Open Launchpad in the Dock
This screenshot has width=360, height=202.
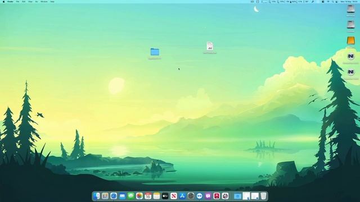click(x=105, y=196)
